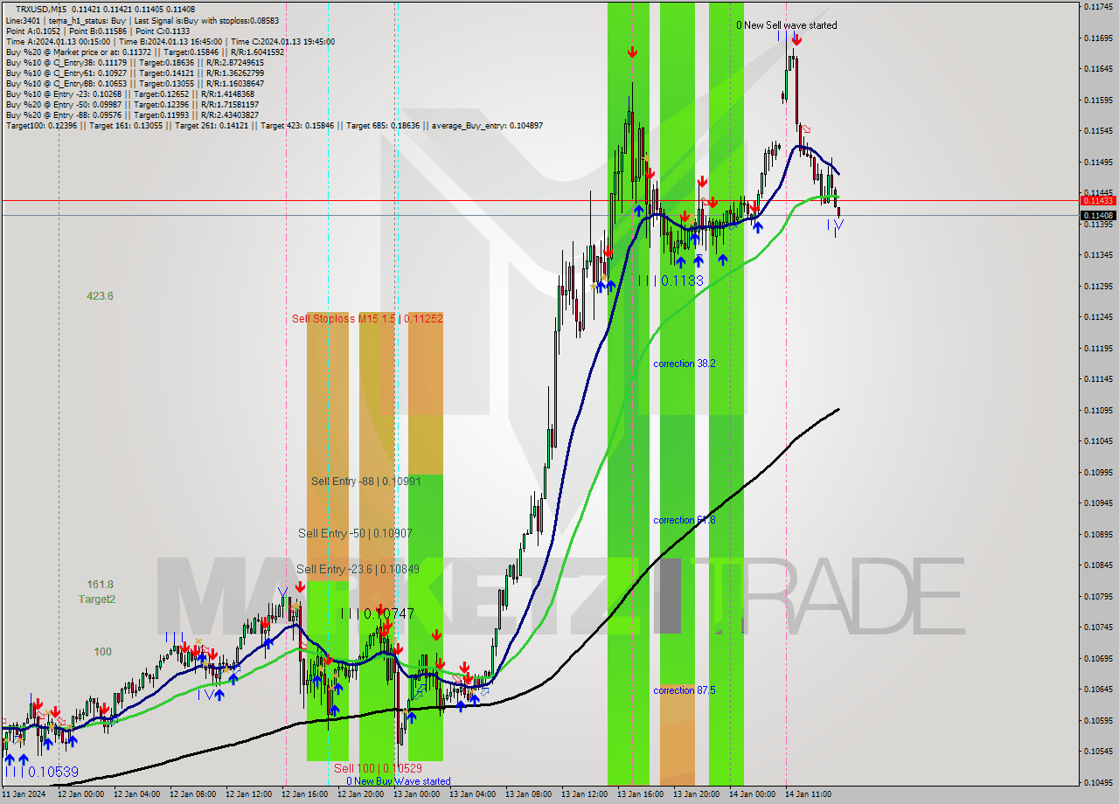The width and height of the screenshot is (1119, 804).
Task: Select the 'correction 38.2' label
Action: (685, 364)
